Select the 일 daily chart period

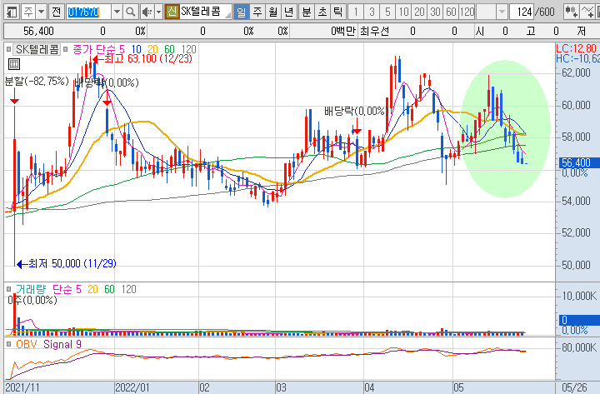click(241, 12)
